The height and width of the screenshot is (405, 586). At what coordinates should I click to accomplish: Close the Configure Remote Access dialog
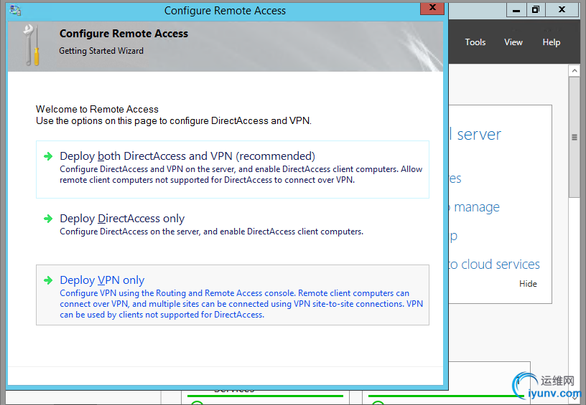point(432,8)
